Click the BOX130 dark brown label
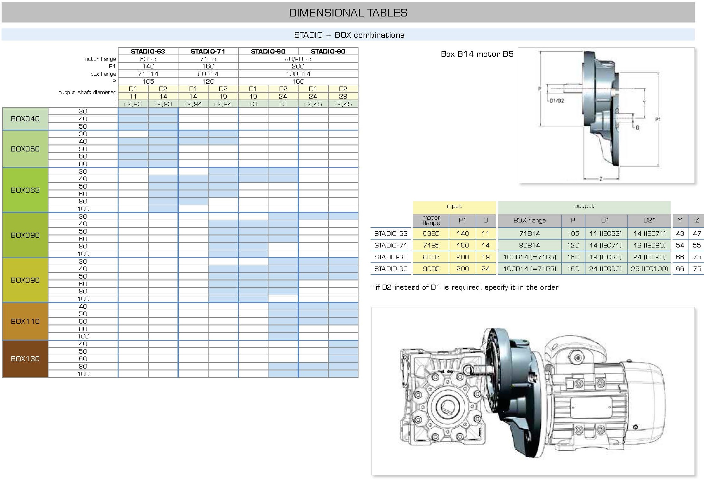Screen dimensions: 704x482 [x=25, y=359]
